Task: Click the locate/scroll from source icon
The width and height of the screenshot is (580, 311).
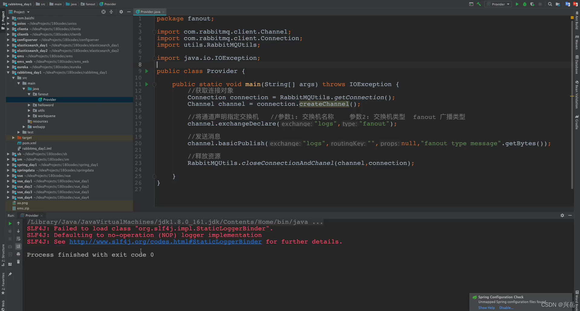Action: [104, 12]
